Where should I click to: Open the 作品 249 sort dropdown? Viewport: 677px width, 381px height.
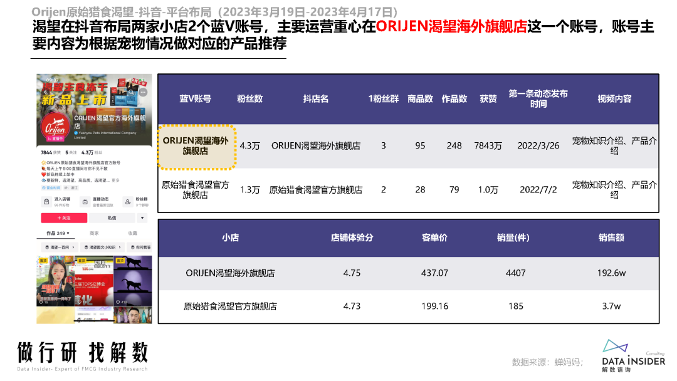[58, 234]
